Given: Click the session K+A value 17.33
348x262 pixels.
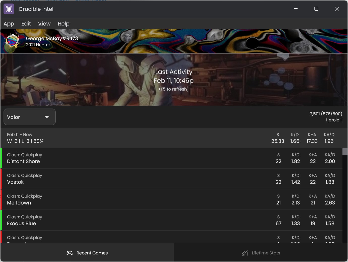Looking at the screenshot, I should point(312,141).
